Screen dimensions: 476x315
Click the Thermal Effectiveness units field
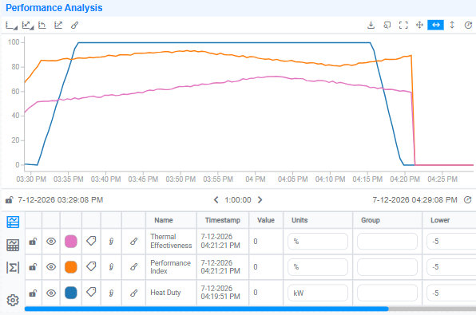click(x=318, y=242)
